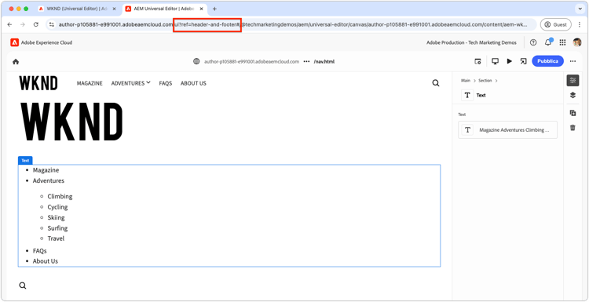Click Adobe Production - Tech Marketing Demos org
The width and height of the screenshot is (589, 302).
coord(471,43)
